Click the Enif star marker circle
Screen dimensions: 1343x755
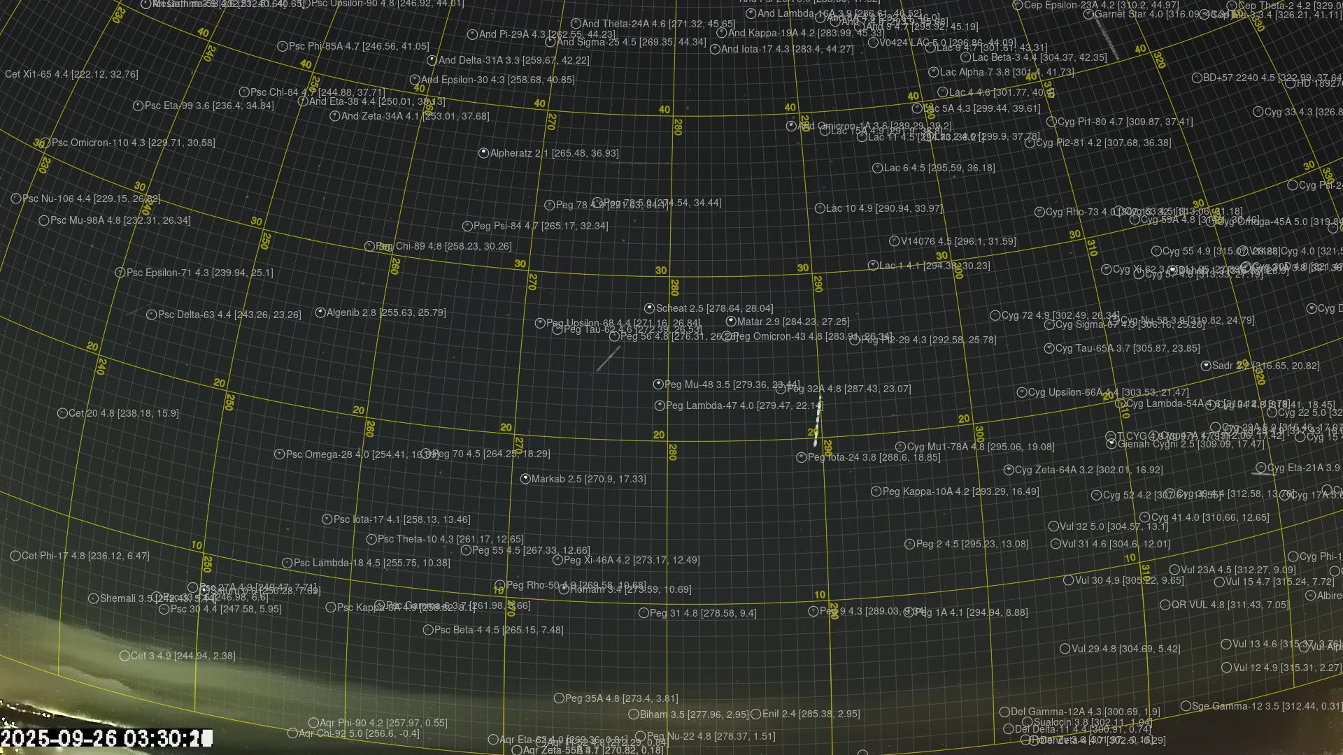click(755, 714)
